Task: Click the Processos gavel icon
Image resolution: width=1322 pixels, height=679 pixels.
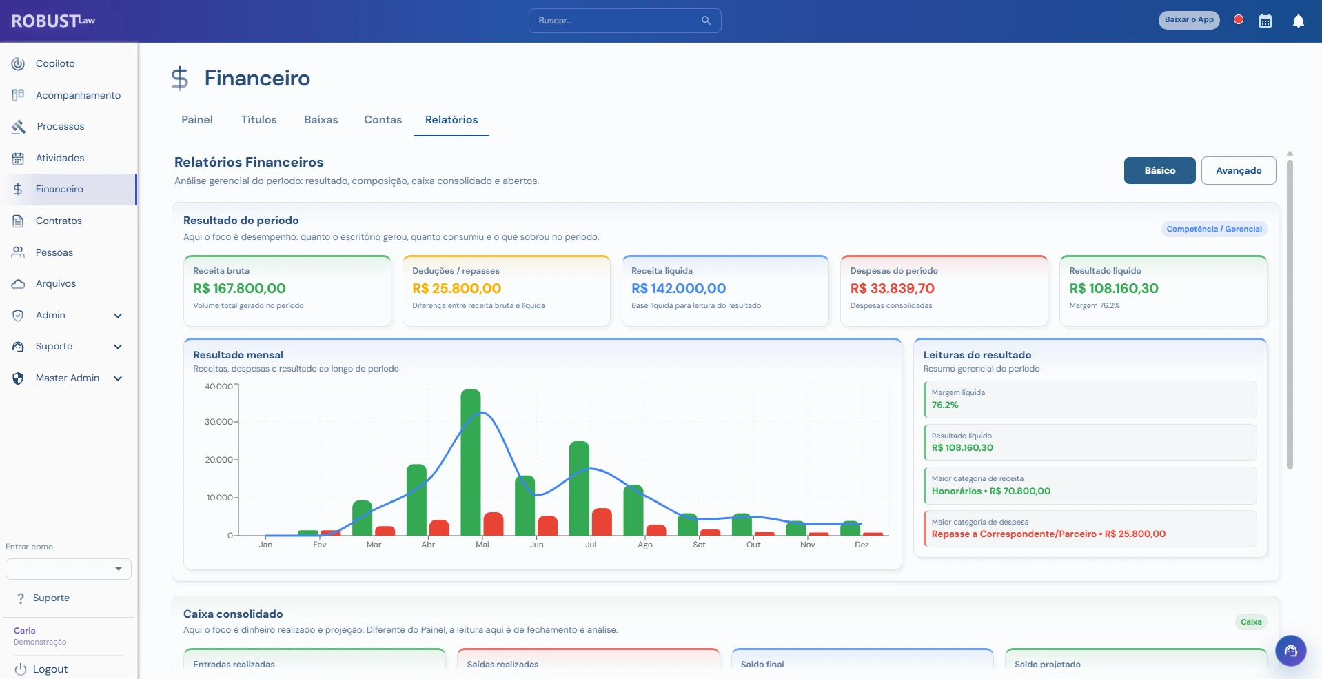Action: pyautogui.click(x=19, y=126)
